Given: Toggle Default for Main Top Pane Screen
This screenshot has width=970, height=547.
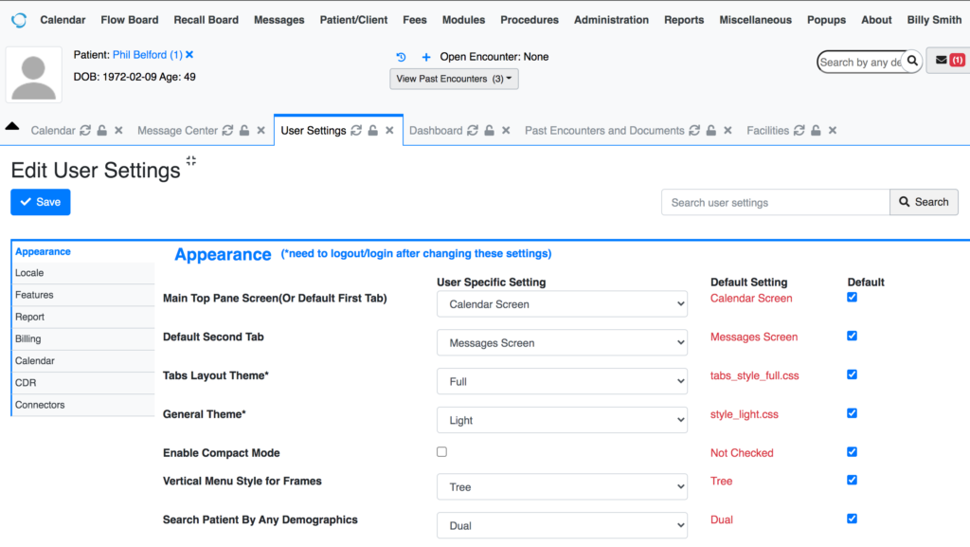Looking at the screenshot, I should click(852, 297).
